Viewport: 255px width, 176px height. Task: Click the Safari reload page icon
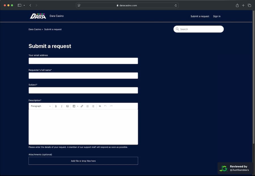pos(176,5)
